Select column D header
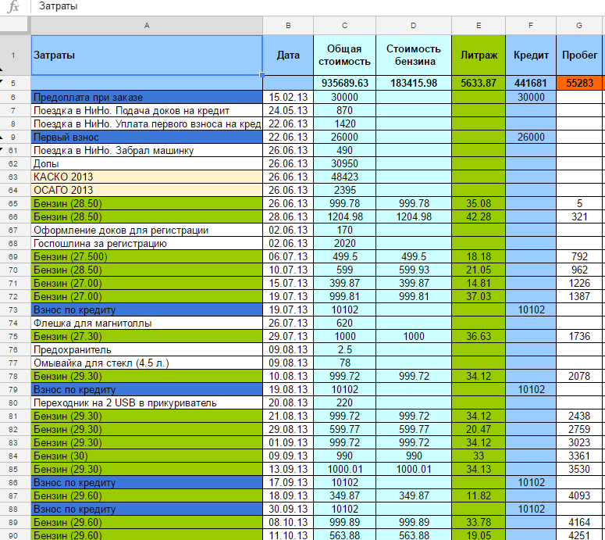This screenshot has width=605, height=540. click(413, 26)
